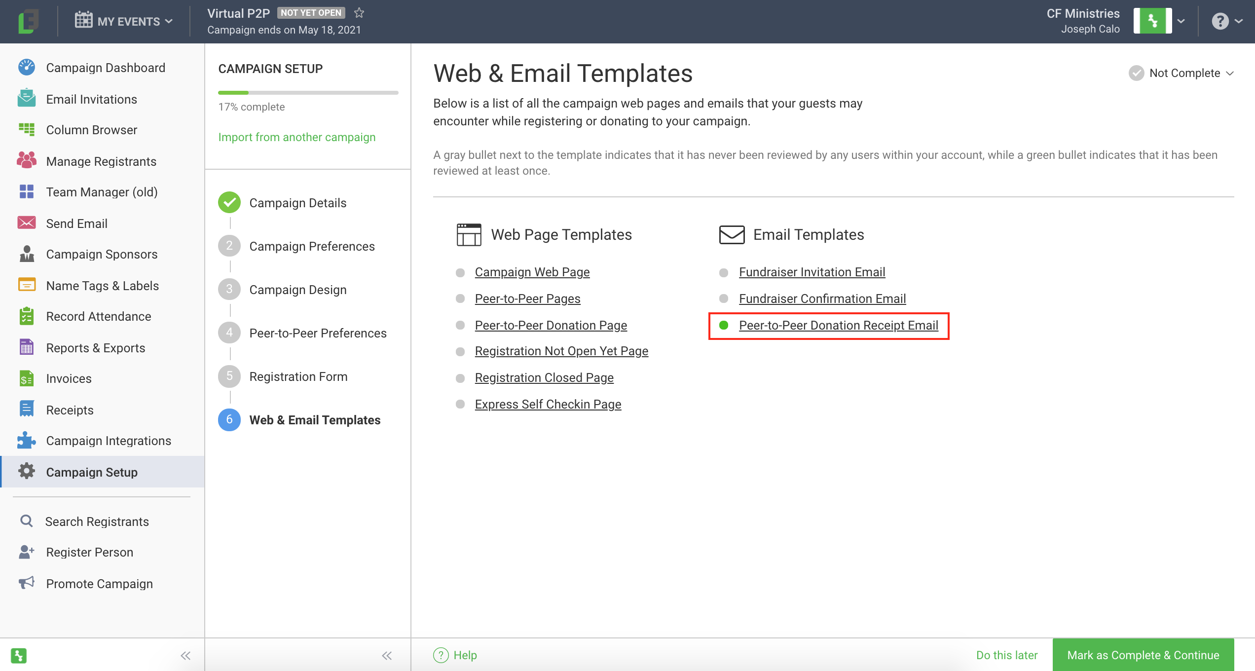
Task: Select step 2 Campaign Preferences circle
Action: (229, 246)
